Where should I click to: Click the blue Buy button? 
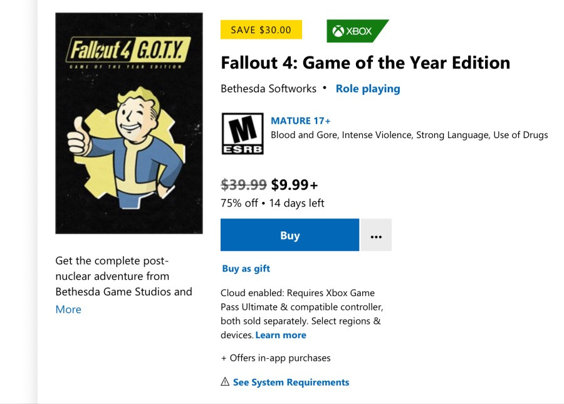click(x=290, y=235)
